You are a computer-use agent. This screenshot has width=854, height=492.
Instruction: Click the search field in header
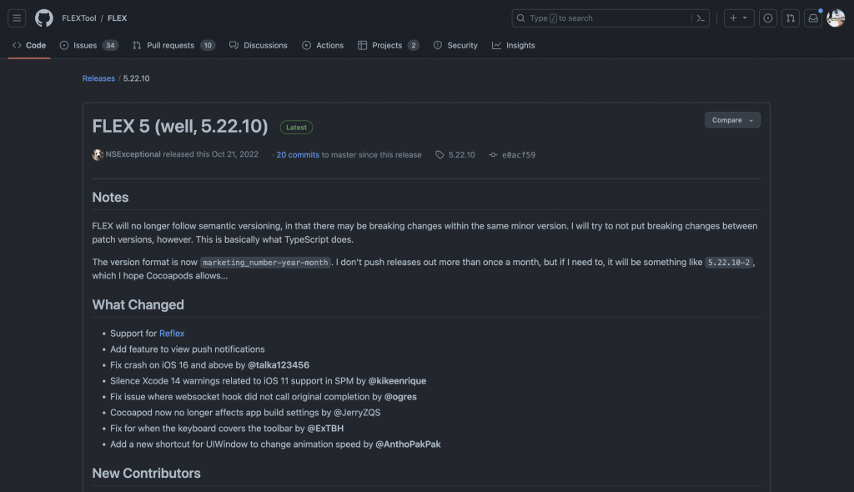tap(610, 18)
